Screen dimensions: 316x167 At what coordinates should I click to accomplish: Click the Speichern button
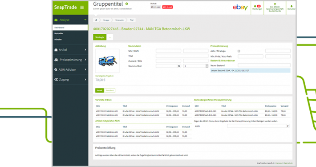(x=109, y=90)
